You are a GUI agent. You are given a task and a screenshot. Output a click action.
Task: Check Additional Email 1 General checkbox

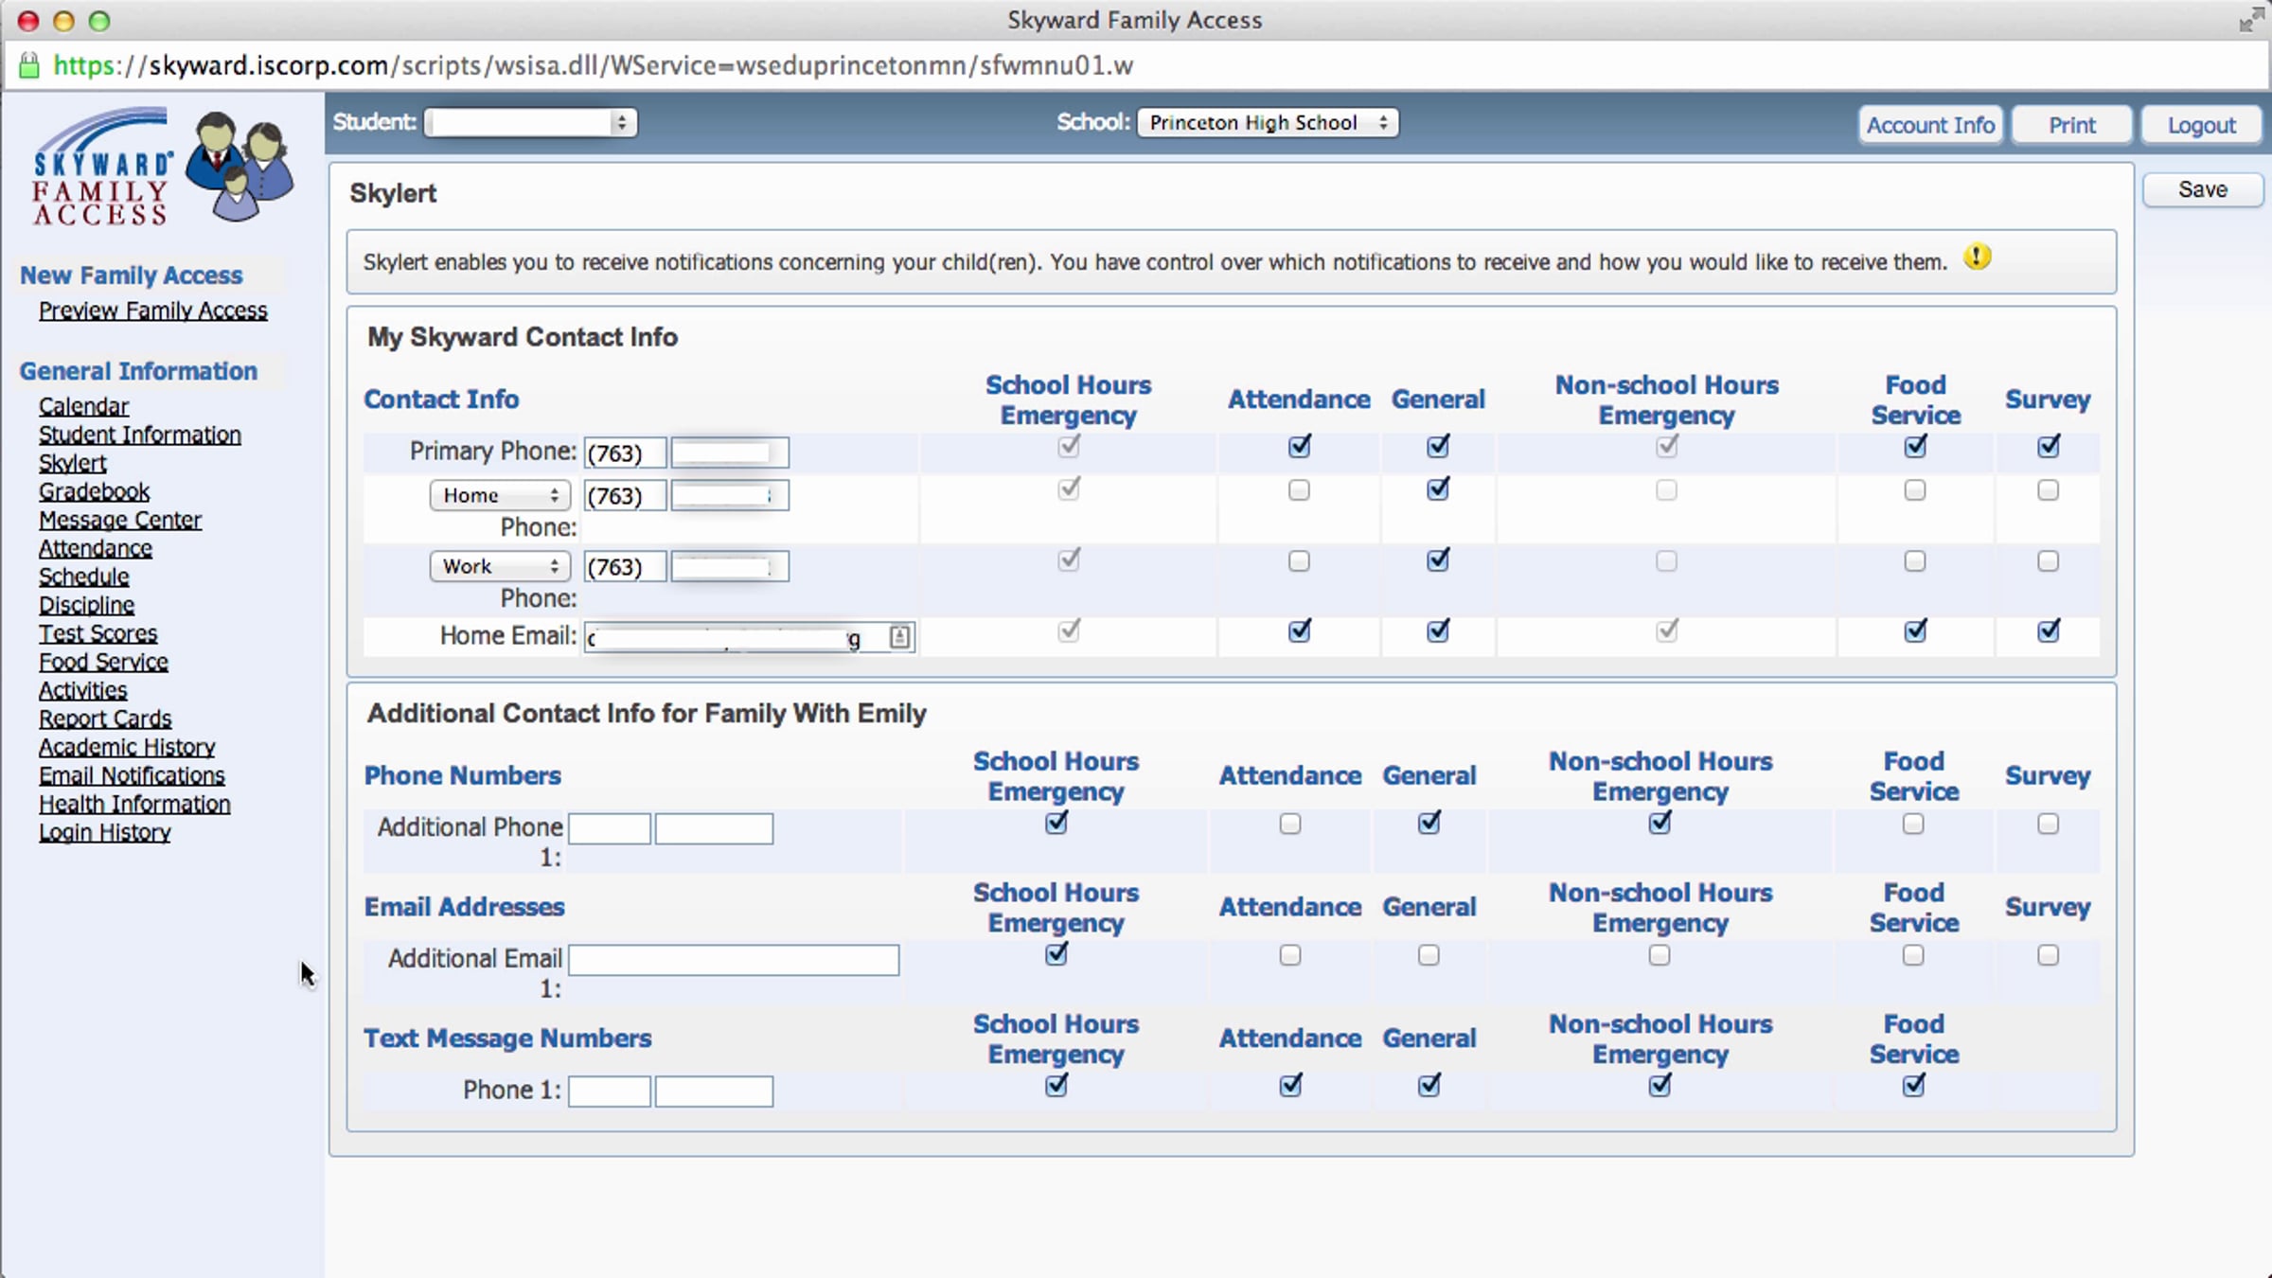[x=1429, y=956]
